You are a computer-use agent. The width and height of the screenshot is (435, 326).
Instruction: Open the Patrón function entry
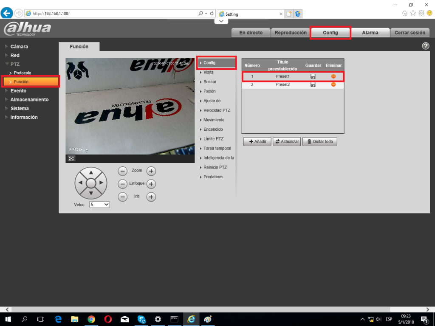pos(209,91)
